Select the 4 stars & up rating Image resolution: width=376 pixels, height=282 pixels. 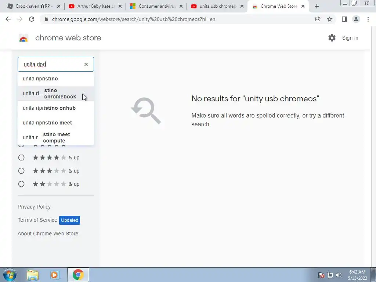point(21,158)
